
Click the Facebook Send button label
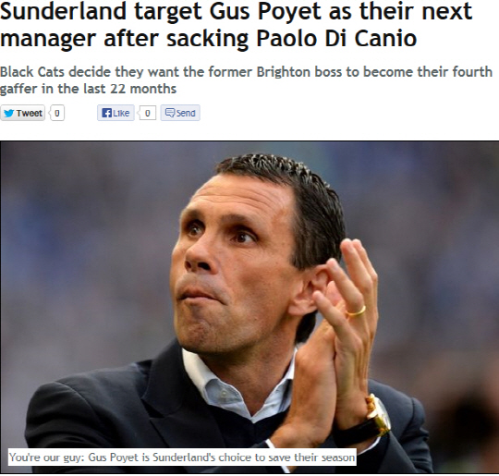186,113
